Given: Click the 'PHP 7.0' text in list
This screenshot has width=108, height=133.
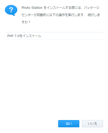Looking at the screenshot, I should tap(13, 36).
